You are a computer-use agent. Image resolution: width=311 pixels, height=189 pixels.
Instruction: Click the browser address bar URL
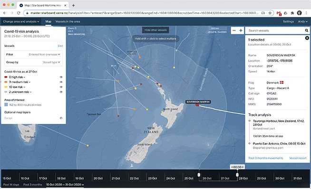tap(145, 13)
